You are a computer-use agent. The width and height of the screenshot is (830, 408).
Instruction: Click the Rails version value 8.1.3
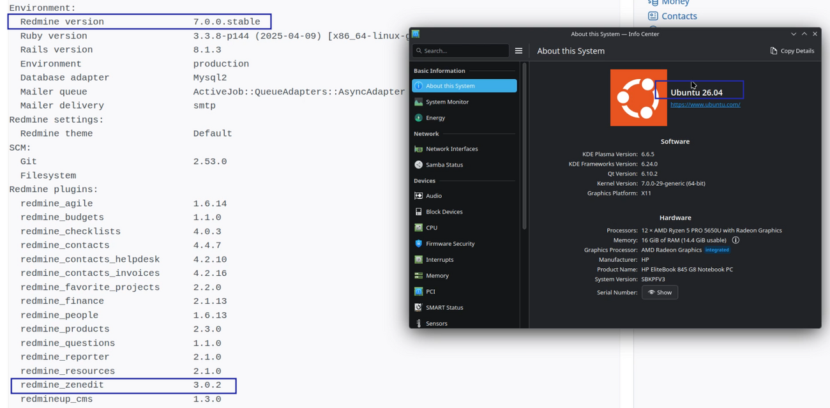207,50
